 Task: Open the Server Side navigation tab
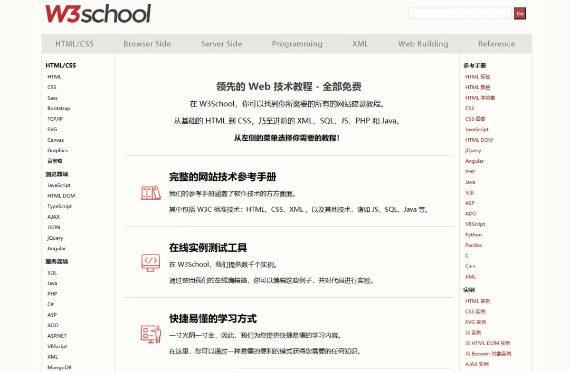point(221,44)
